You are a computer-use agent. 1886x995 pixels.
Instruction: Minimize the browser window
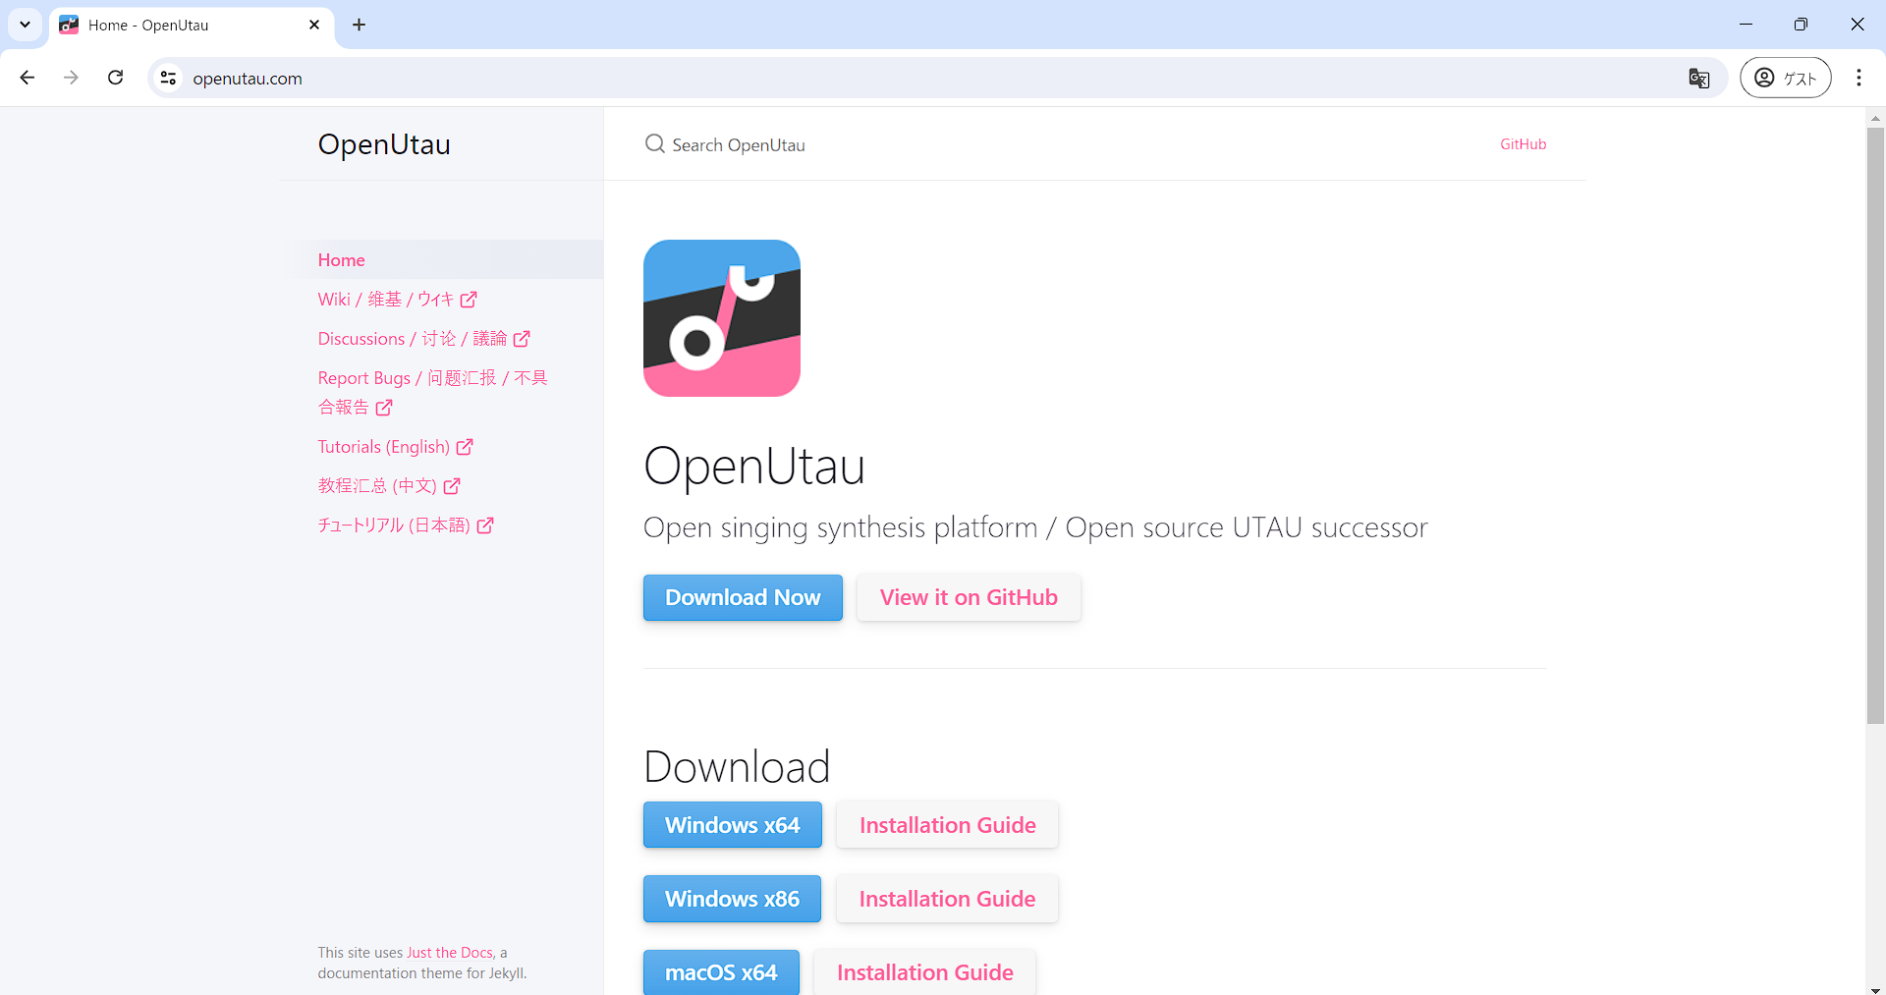coord(1746,25)
